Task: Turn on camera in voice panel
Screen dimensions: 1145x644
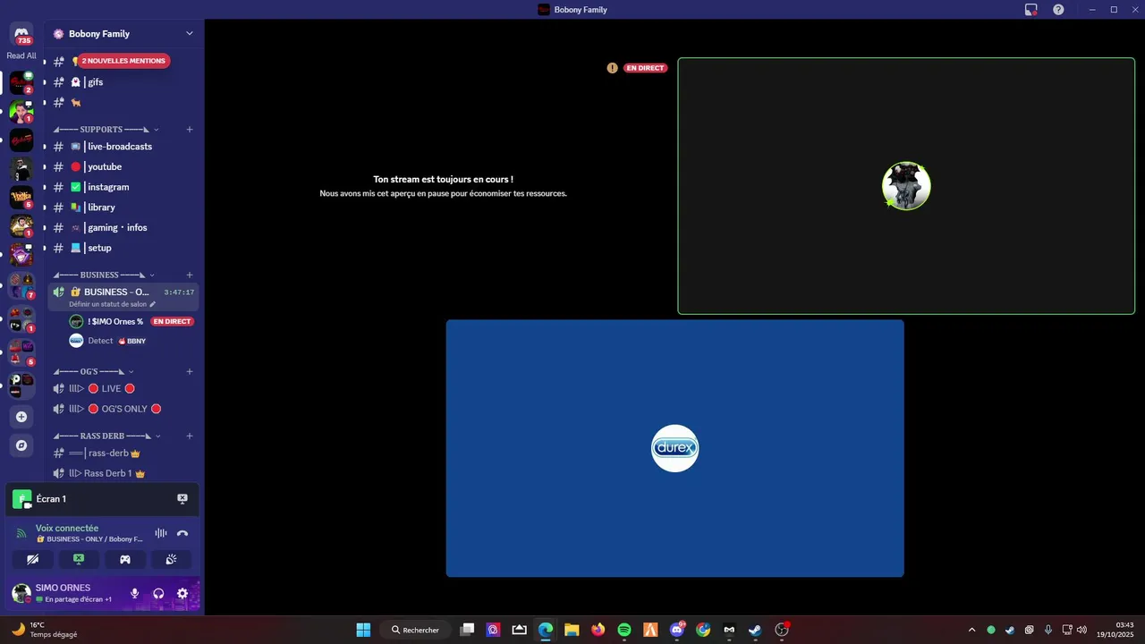Action: [x=33, y=559]
